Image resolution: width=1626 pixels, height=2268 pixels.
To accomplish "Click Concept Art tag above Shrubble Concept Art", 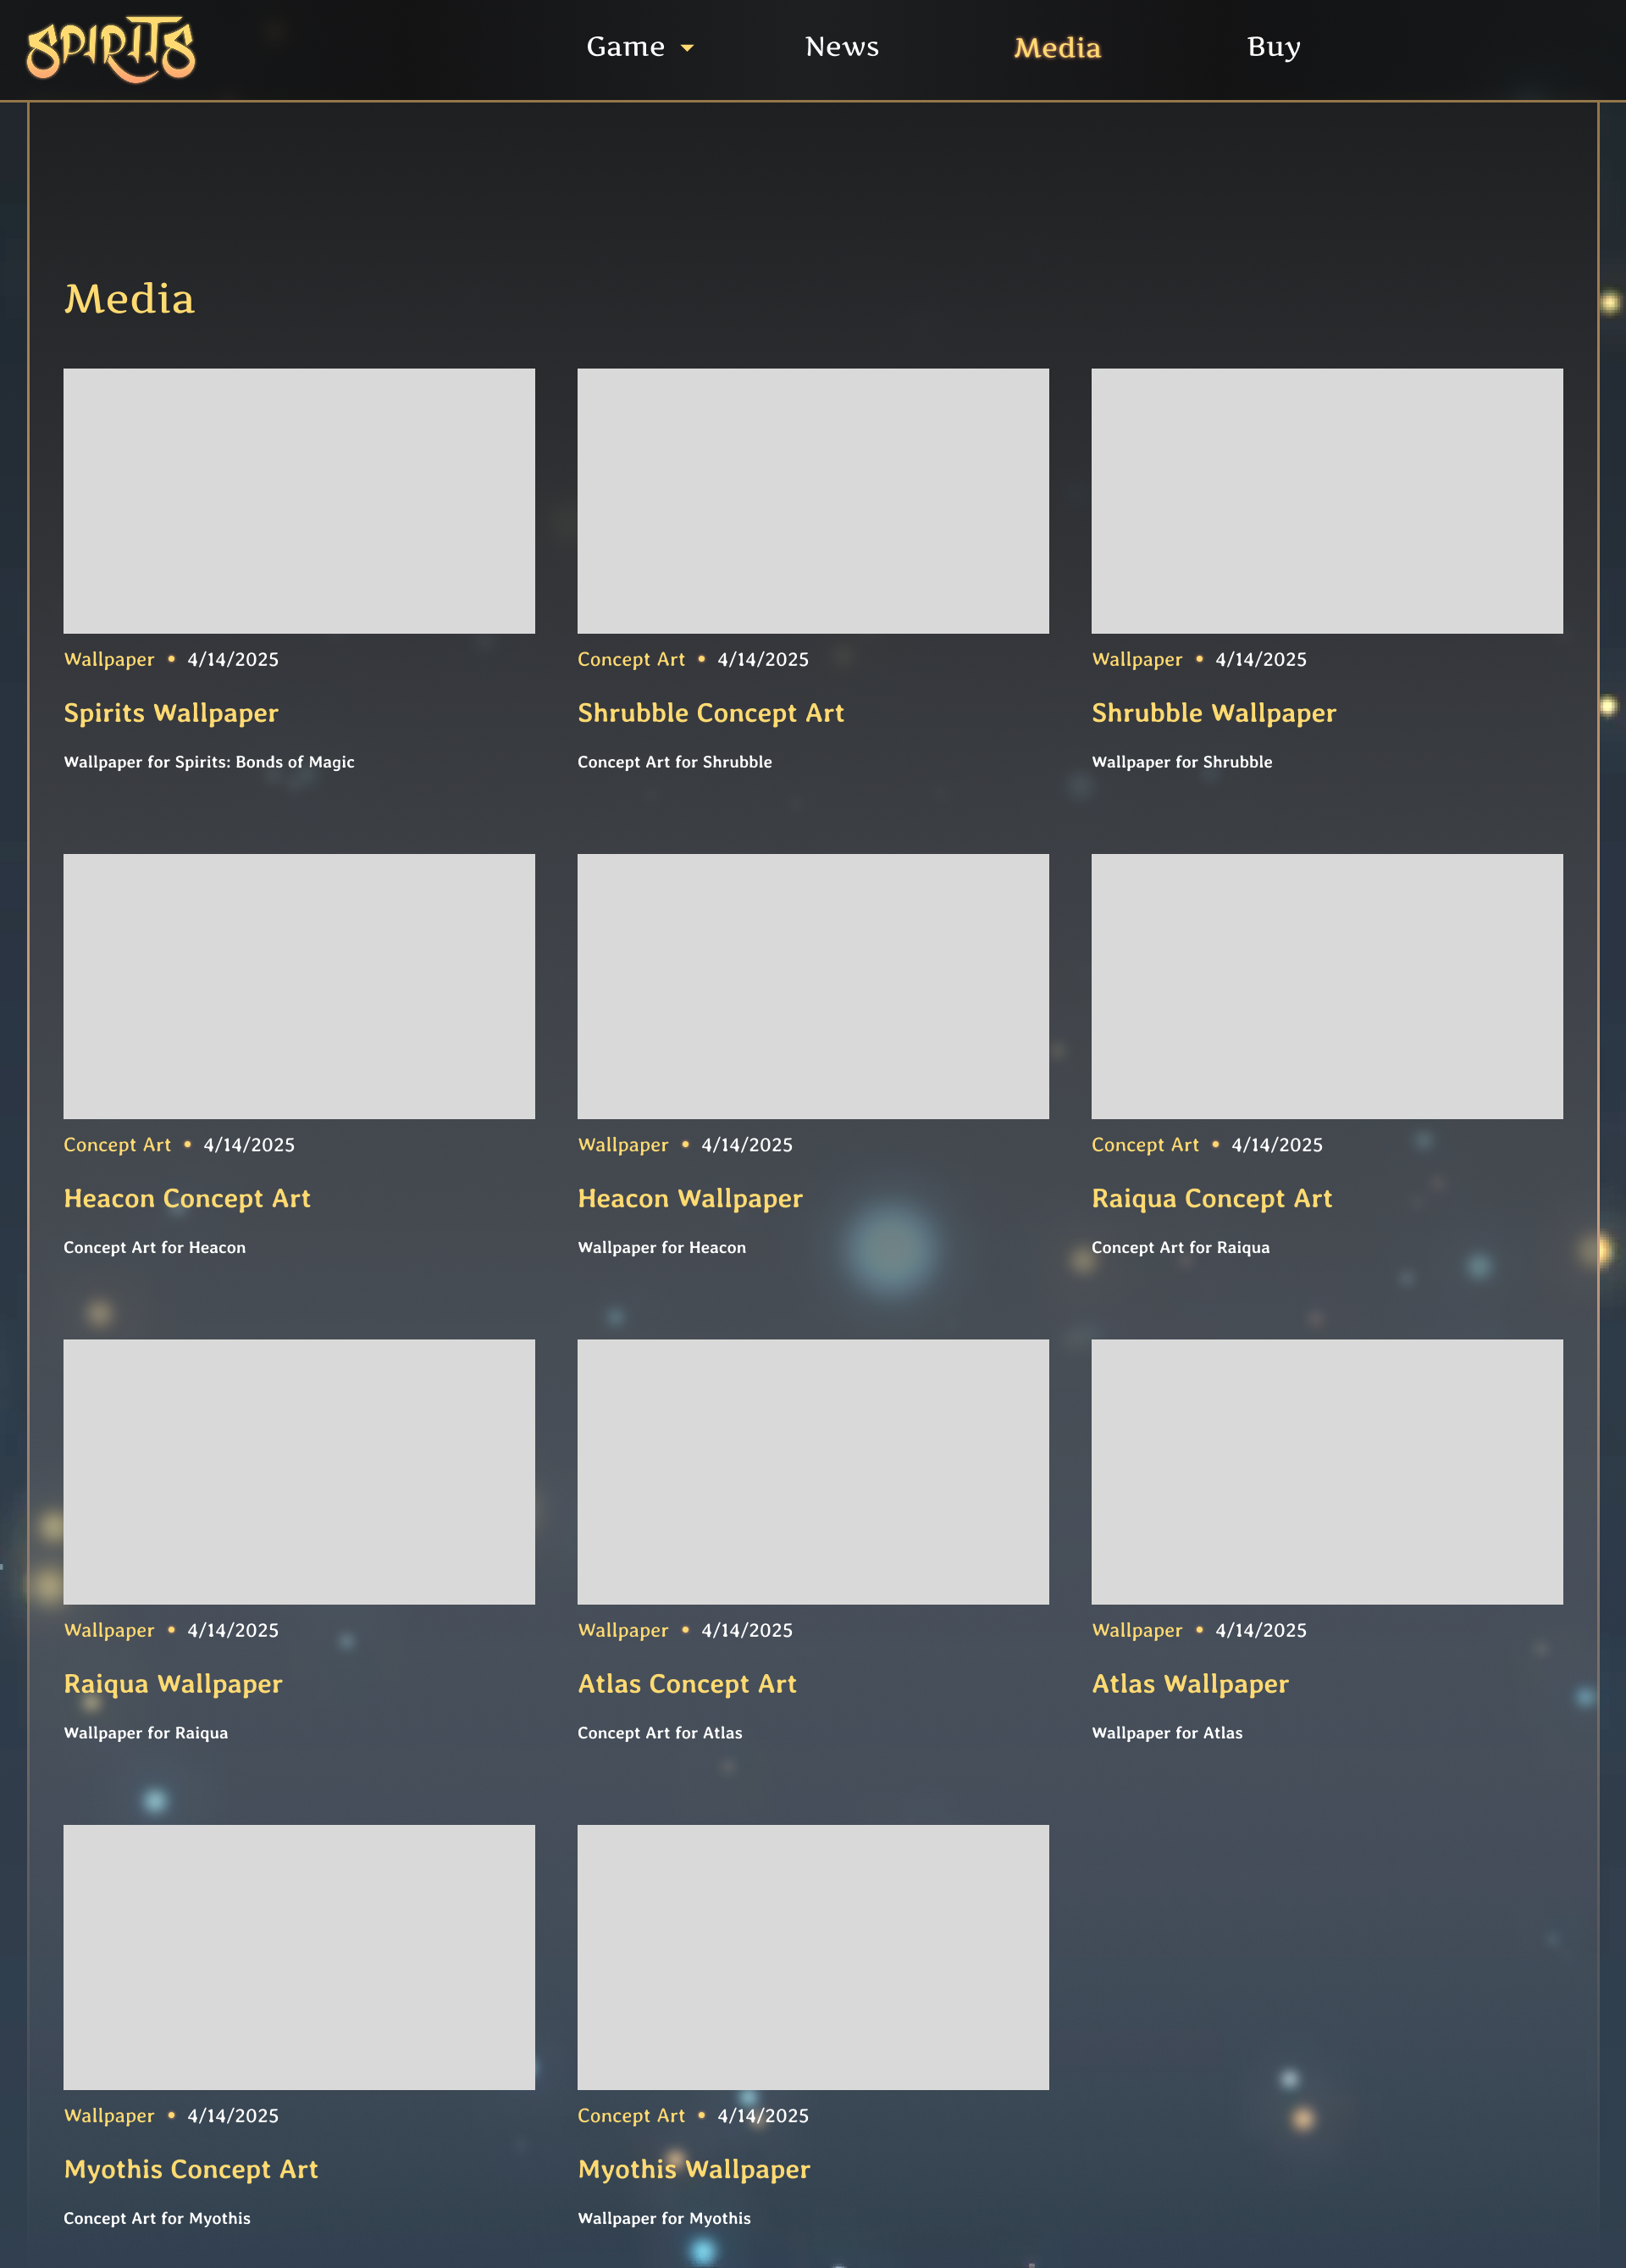I will pos(631,660).
